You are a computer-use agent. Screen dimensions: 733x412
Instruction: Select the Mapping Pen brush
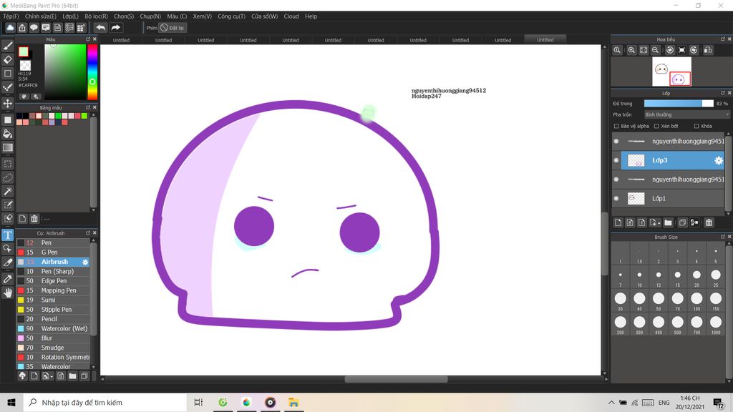point(53,290)
